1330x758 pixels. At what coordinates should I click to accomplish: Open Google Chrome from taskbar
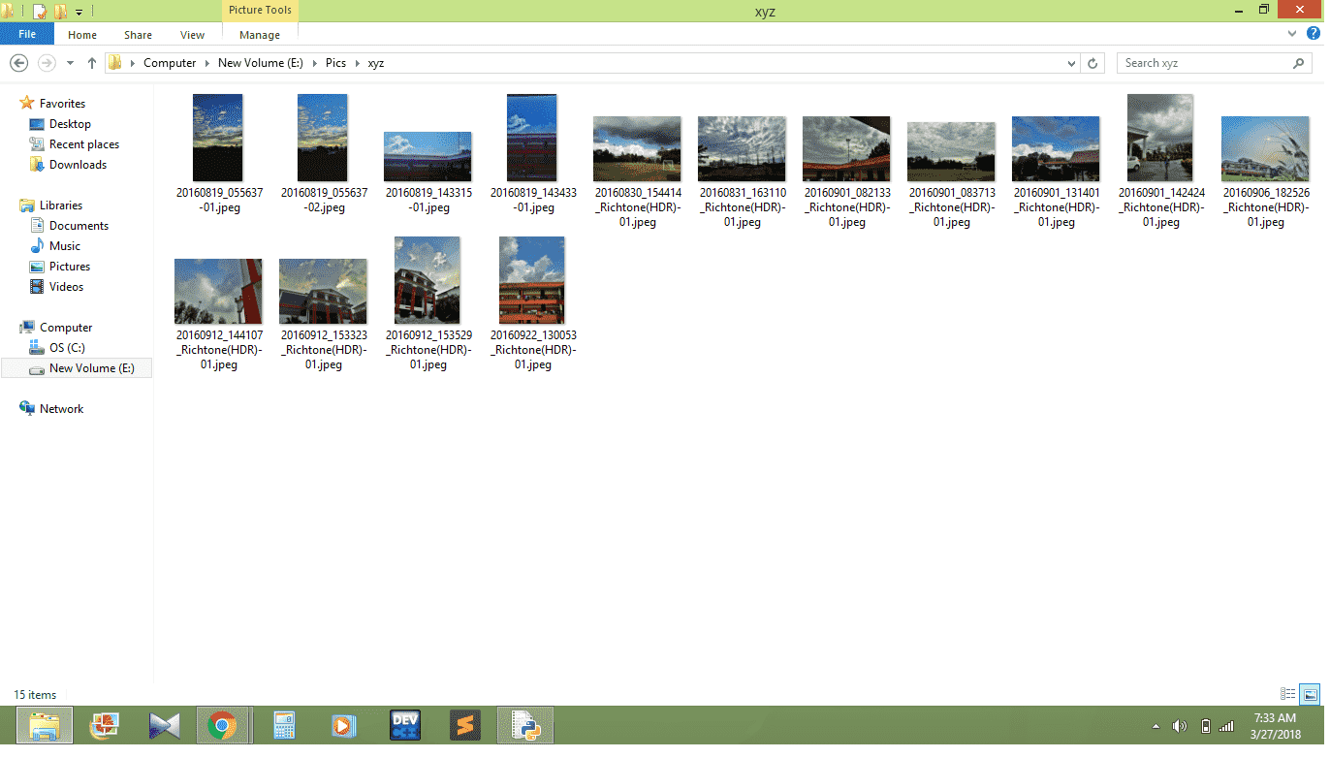223,726
